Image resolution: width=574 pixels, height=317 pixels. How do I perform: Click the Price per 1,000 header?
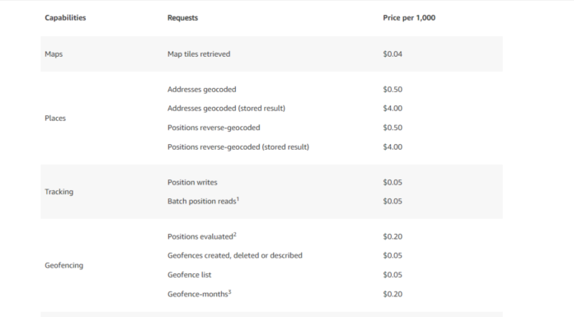pyautogui.click(x=409, y=17)
